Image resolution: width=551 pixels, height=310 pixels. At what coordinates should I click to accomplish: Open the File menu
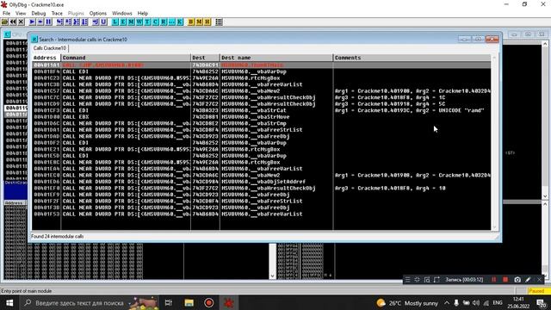point(6,13)
